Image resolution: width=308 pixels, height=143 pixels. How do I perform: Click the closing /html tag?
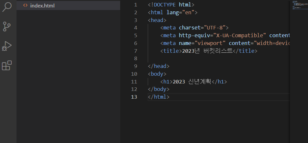coord(159,97)
